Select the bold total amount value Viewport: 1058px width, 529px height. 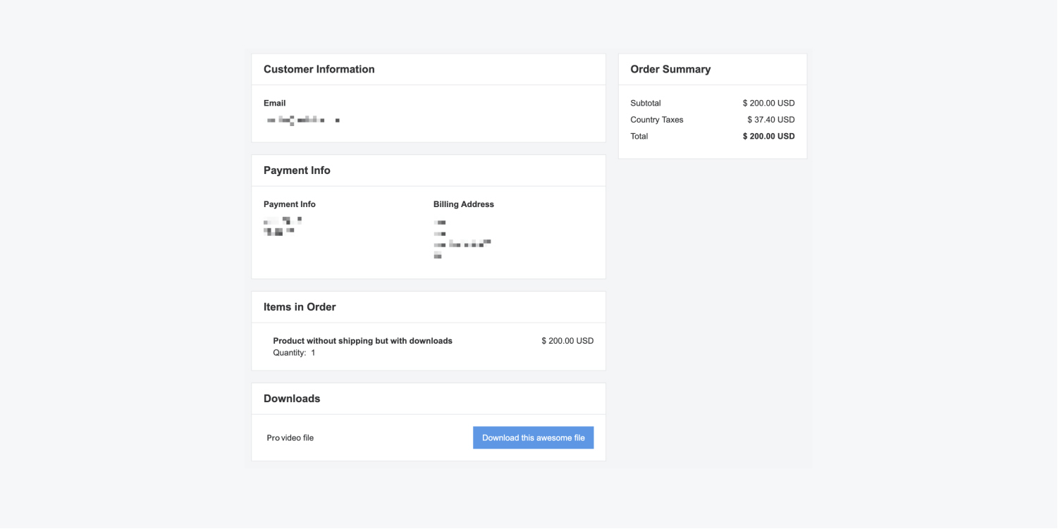tap(768, 137)
